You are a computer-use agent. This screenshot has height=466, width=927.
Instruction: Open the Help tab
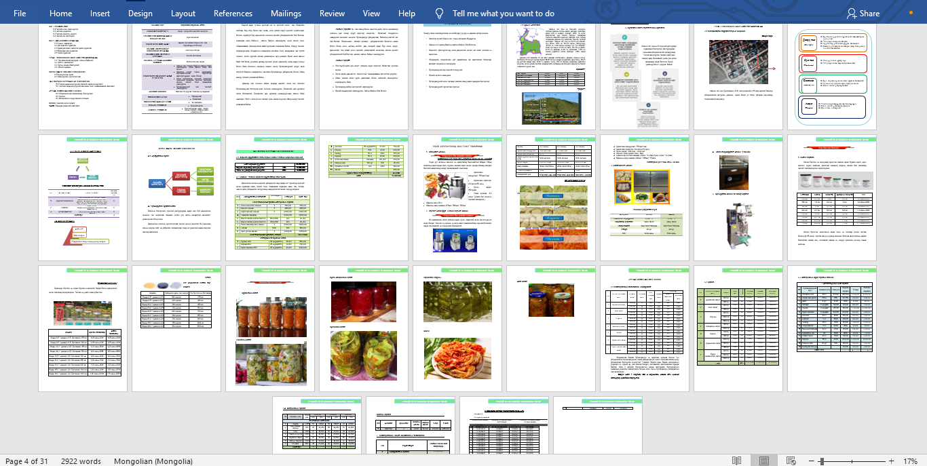click(x=406, y=14)
